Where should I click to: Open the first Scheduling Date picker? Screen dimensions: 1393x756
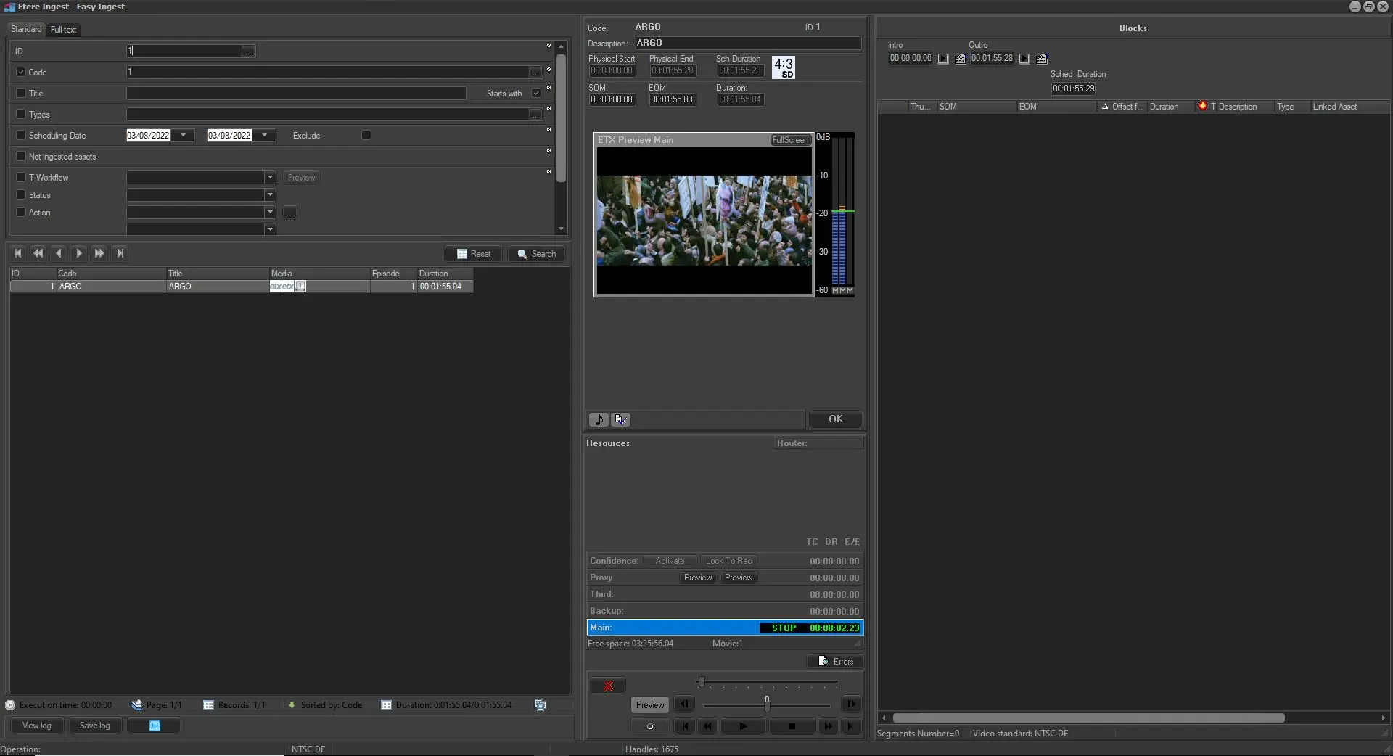tap(184, 136)
